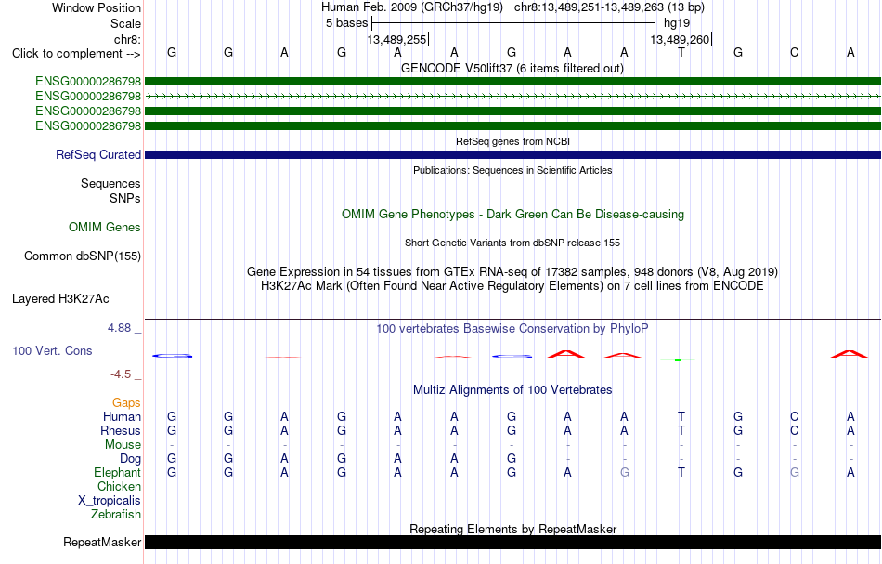Viewport: 882px width, 564px height.
Task: Click the C base in Human row
Action: click(x=794, y=416)
